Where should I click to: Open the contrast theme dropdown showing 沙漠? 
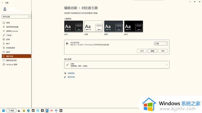(x=161, y=44)
